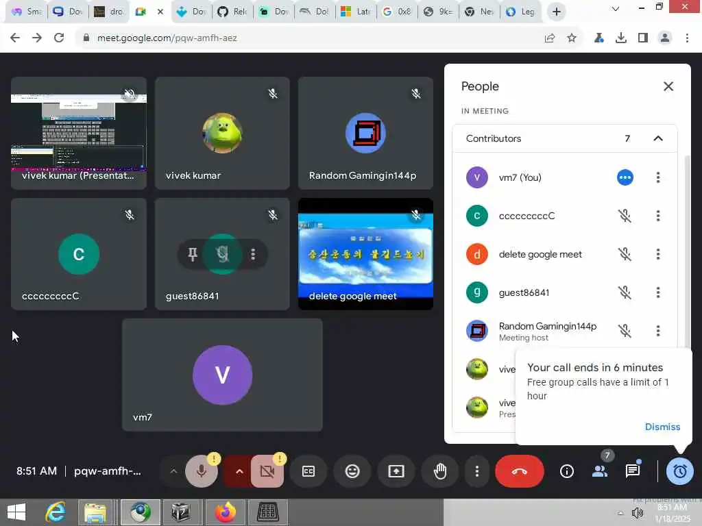Viewport: 702px width, 526px height.
Task: Select delete google meet video tile
Action: (x=365, y=254)
